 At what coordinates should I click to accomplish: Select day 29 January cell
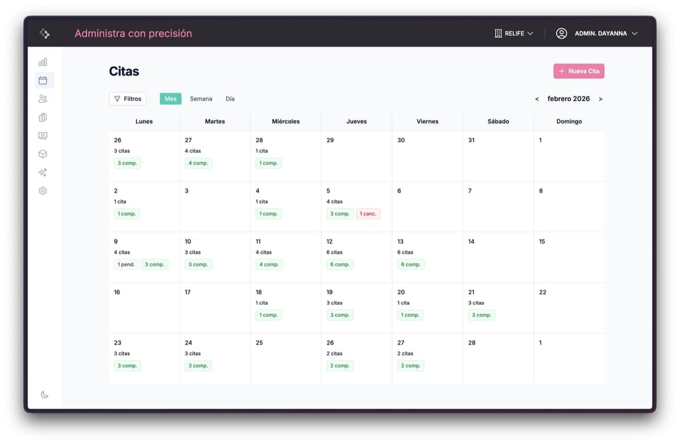click(x=356, y=156)
